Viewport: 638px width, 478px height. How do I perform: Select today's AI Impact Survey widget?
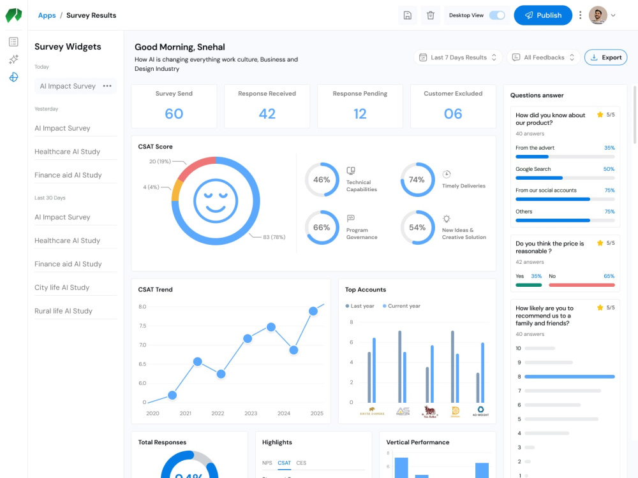68,86
